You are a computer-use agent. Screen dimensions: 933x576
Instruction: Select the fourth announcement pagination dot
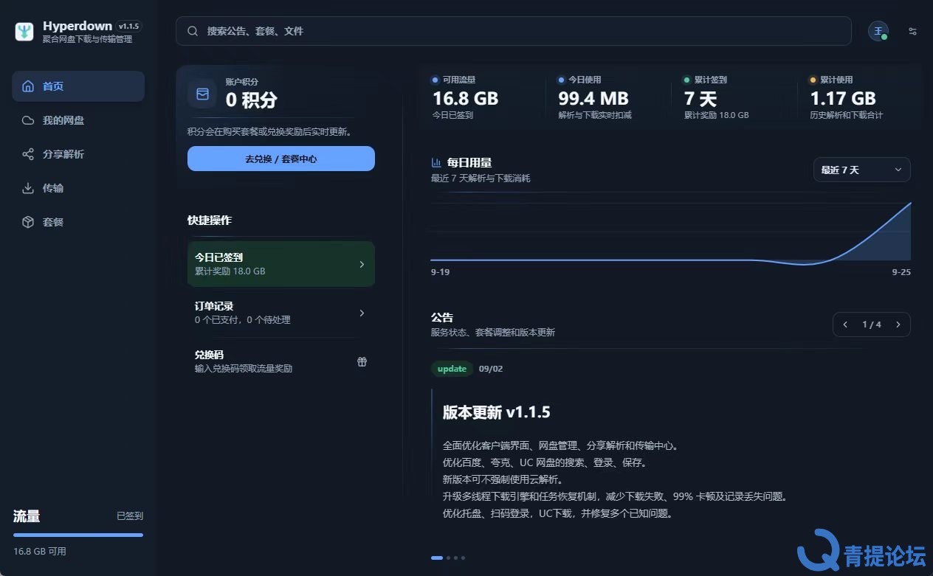[x=463, y=558]
